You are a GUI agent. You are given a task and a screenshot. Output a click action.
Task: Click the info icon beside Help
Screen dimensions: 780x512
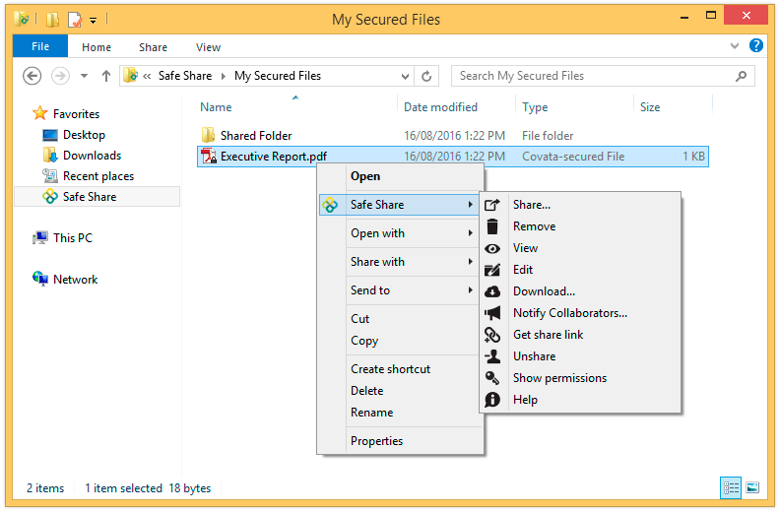point(492,400)
